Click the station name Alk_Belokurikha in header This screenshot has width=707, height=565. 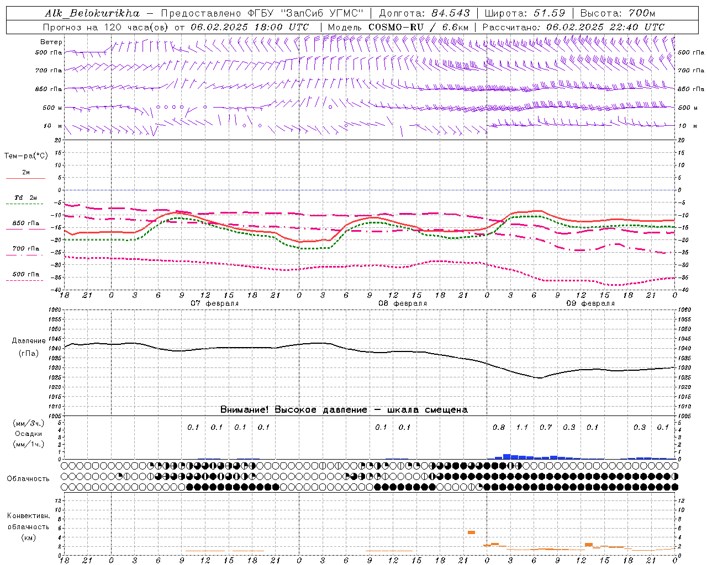(92, 13)
